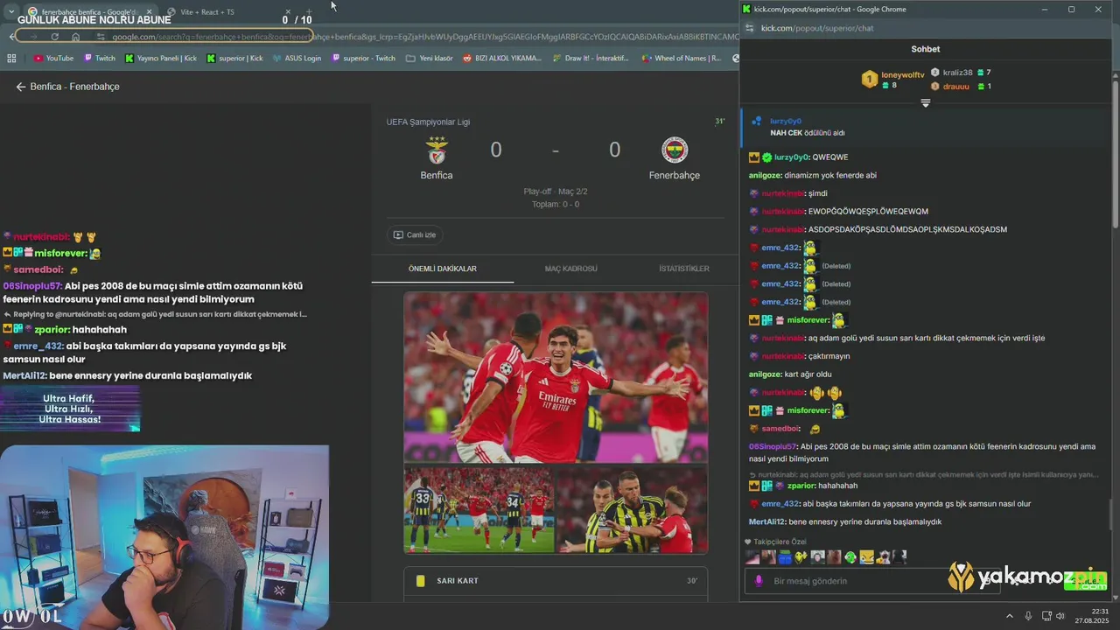
Task: Click the Fenerbahçe team crest
Action: tap(675, 150)
